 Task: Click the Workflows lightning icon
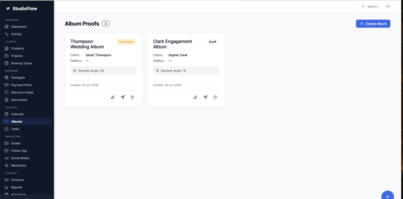click(x=7, y=166)
